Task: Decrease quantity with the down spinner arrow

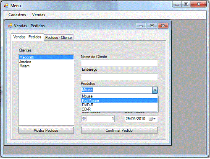Action: point(84,120)
